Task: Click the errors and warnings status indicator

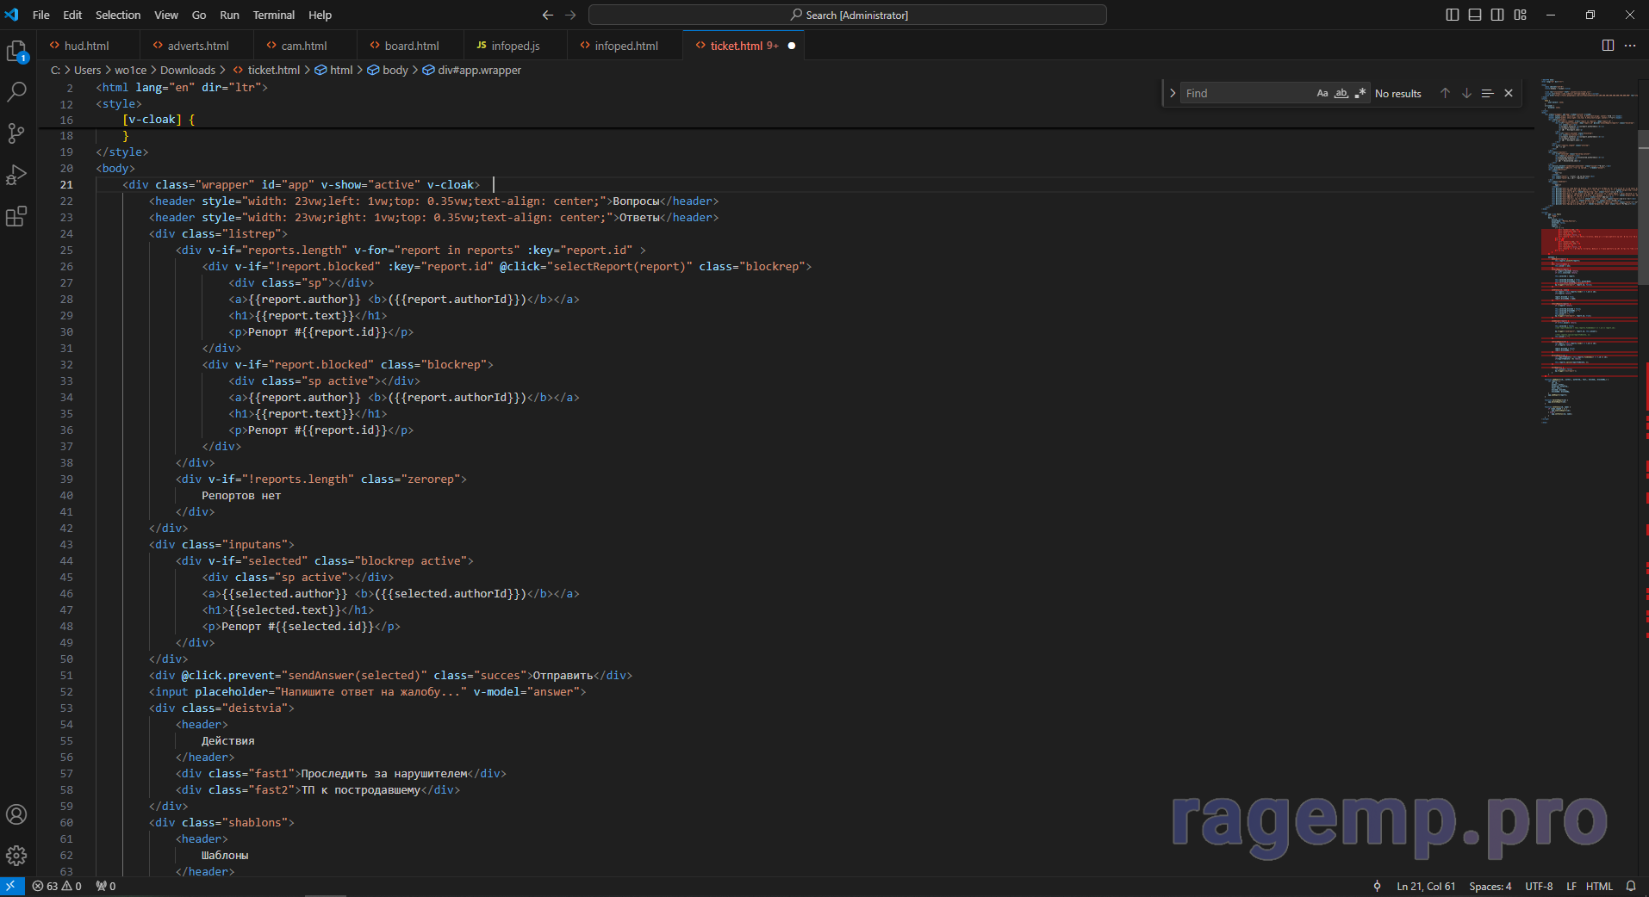Action: pyautogui.click(x=57, y=886)
